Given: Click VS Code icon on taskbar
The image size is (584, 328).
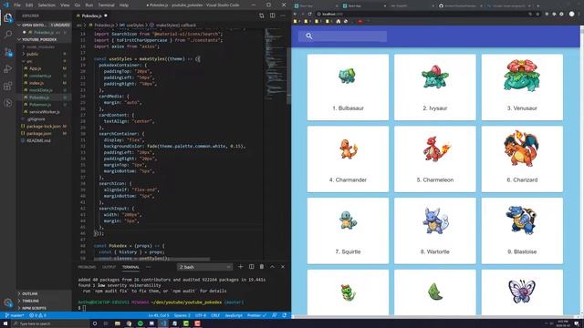Looking at the screenshot, I should coord(163,323).
